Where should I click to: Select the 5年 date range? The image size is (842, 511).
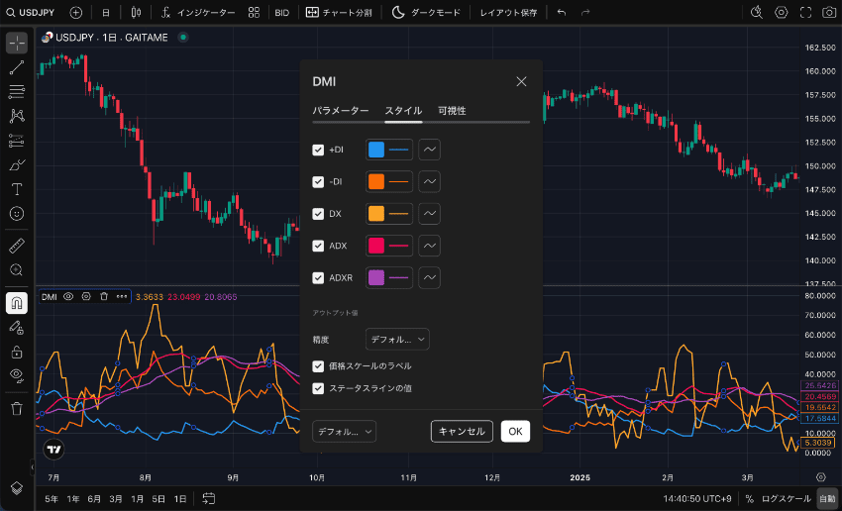click(x=52, y=499)
